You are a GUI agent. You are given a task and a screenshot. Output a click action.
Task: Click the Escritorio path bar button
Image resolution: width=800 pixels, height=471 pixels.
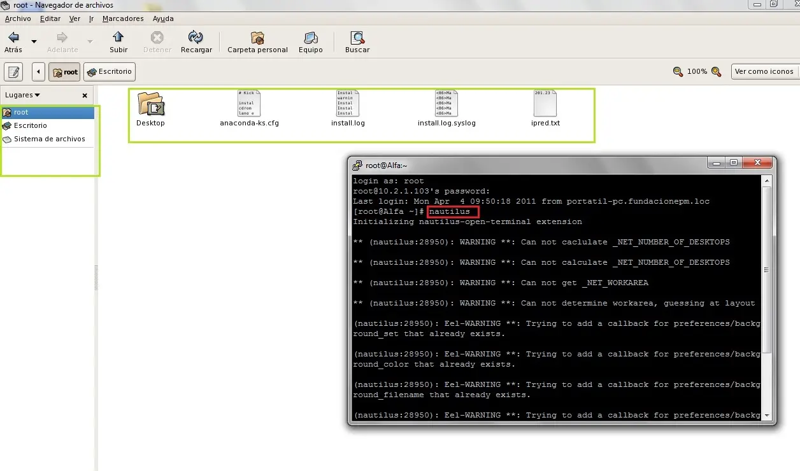click(109, 72)
